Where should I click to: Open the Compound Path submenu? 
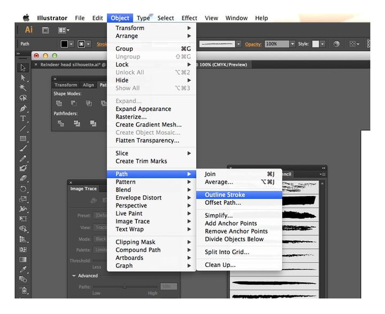click(151, 250)
